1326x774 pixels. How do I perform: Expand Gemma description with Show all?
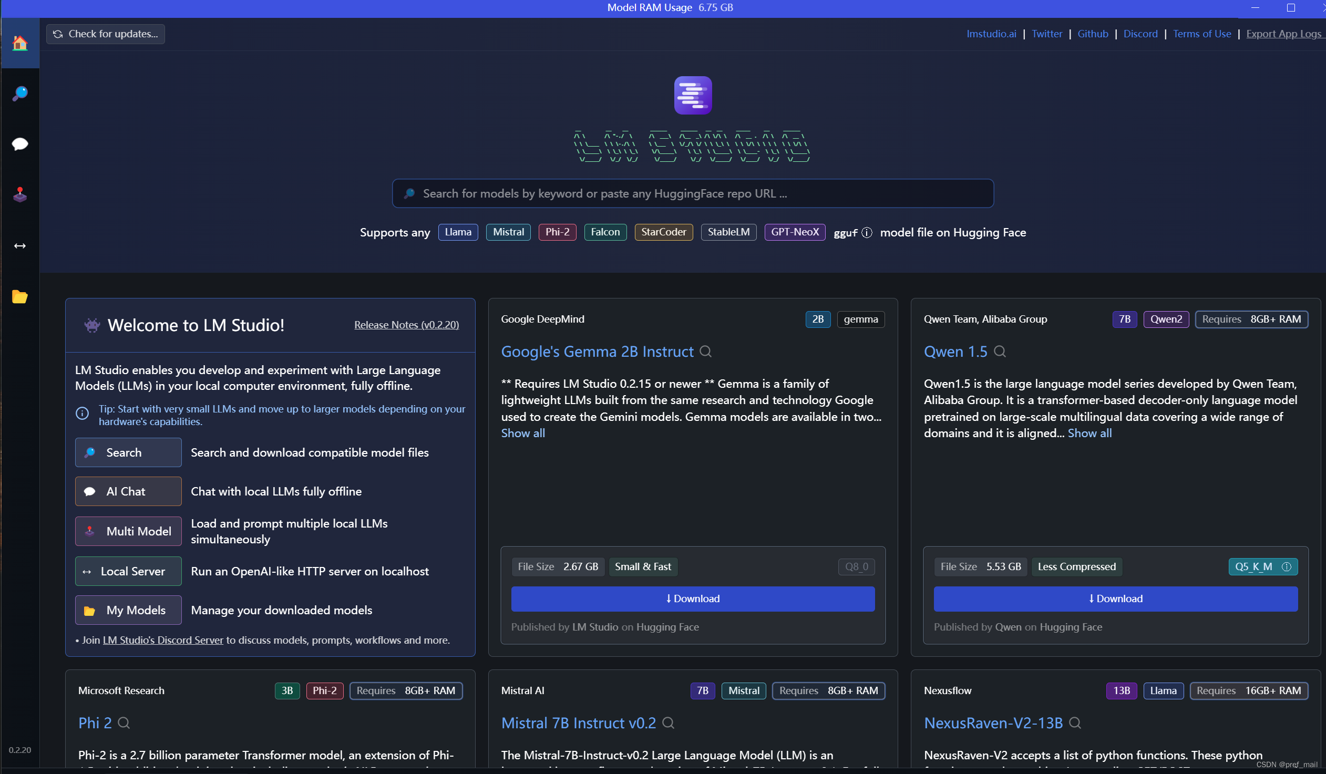523,433
